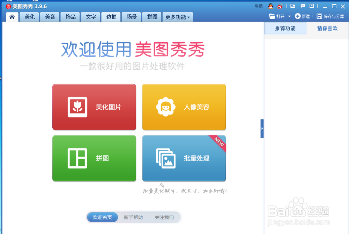Click 保存与分享 save button

point(330,16)
